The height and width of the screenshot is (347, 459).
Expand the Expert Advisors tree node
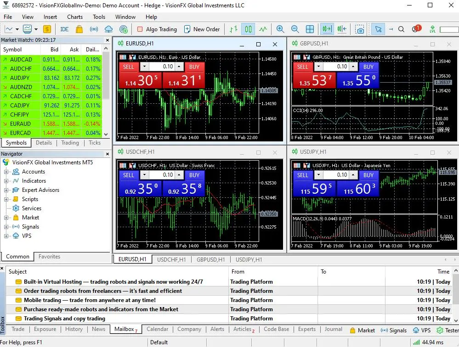6,190
